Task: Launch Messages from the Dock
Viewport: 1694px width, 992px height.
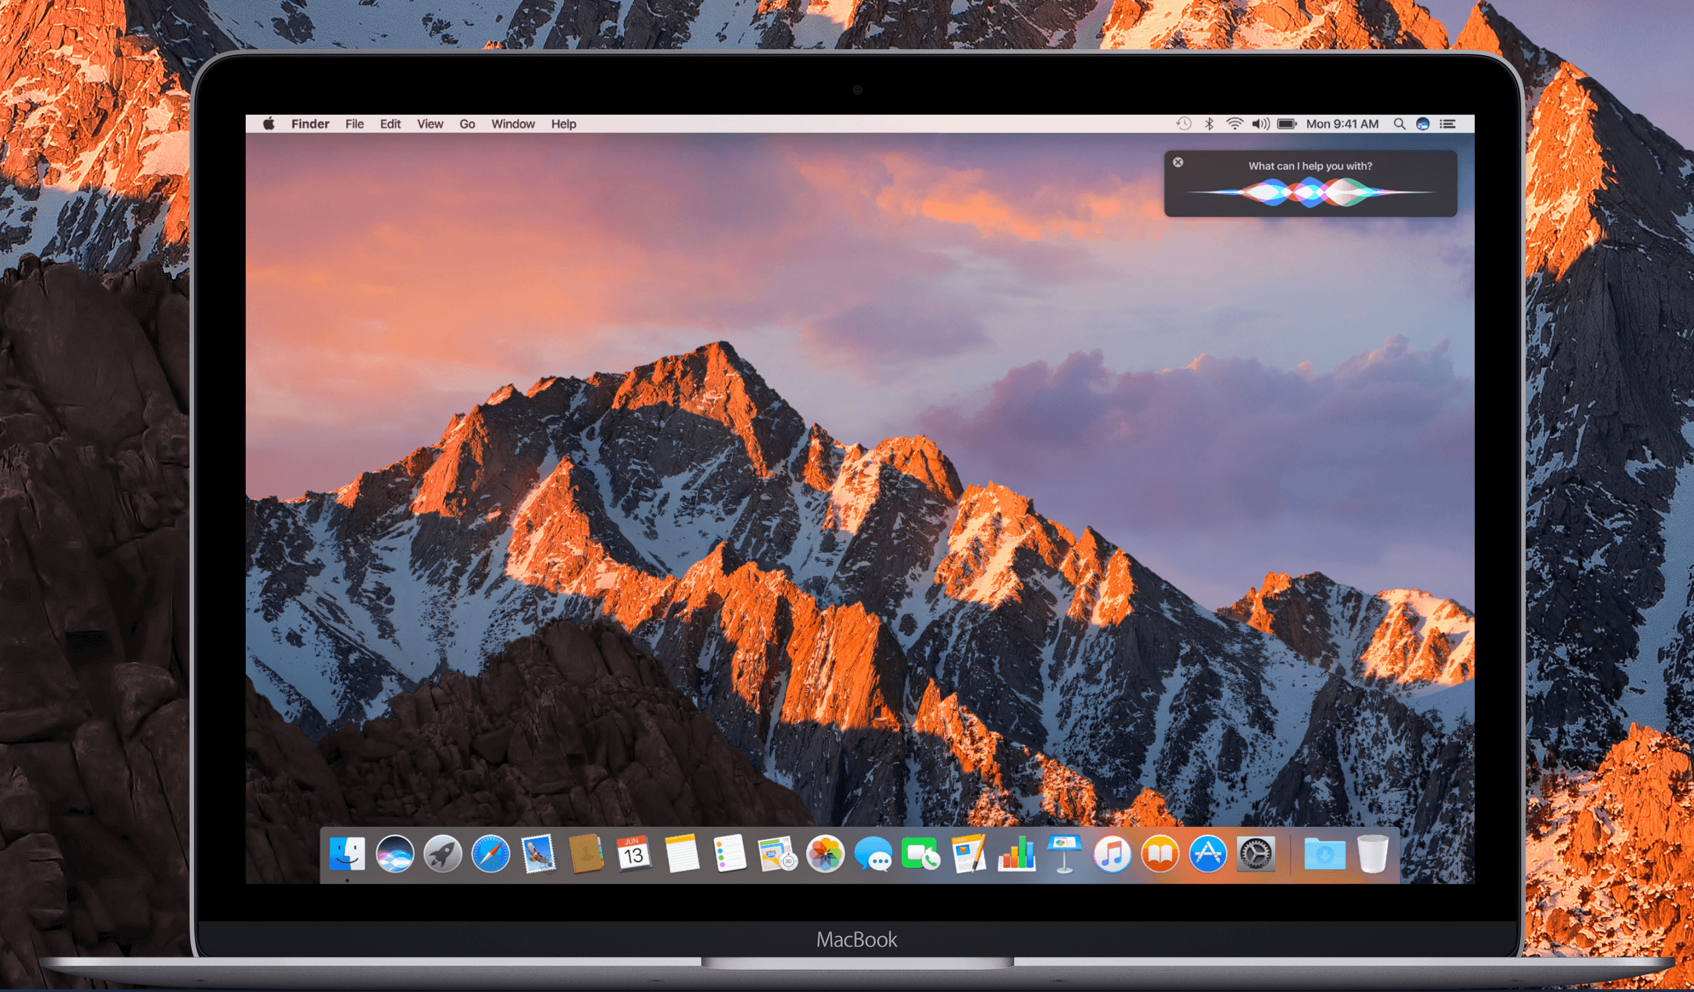Action: (873, 854)
